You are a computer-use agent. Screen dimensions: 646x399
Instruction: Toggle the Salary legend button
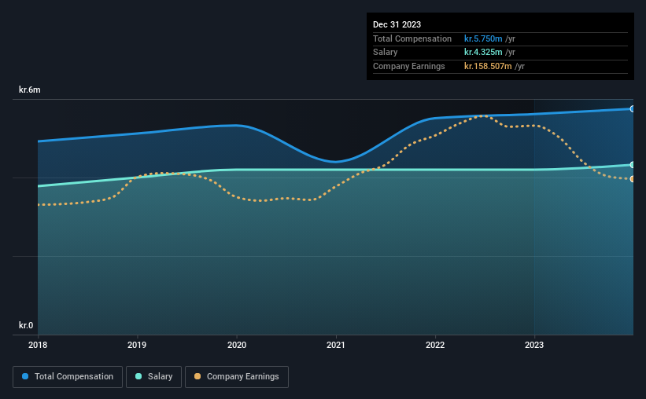pyautogui.click(x=153, y=377)
